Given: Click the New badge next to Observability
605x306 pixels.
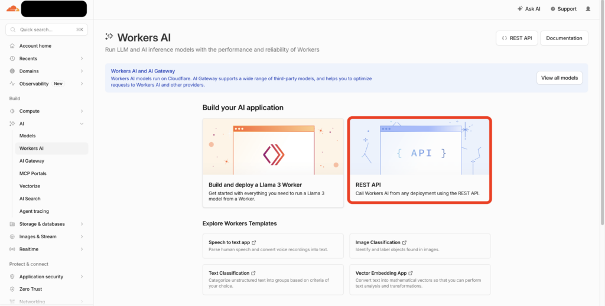Looking at the screenshot, I should click(x=58, y=84).
